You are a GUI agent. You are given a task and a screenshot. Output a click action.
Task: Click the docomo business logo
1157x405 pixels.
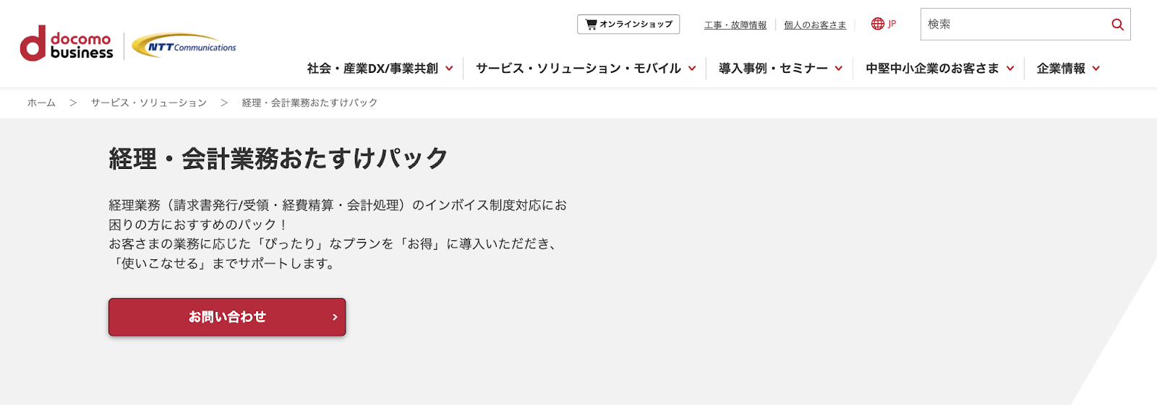click(x=67, y=44)
